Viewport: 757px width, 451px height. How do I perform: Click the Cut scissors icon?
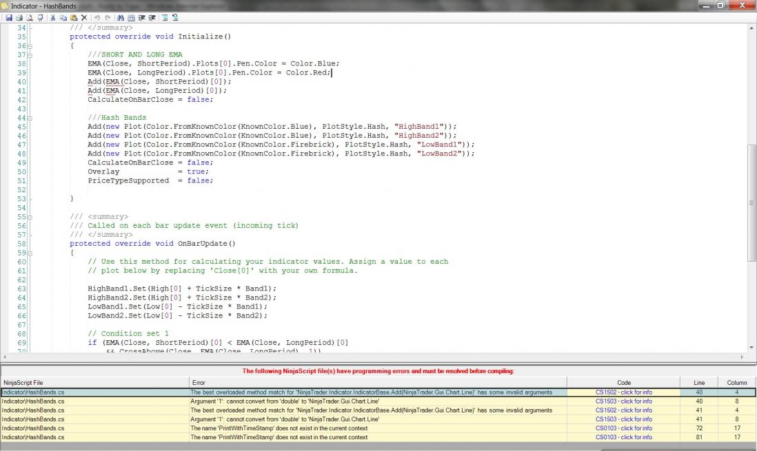point(53,18)
